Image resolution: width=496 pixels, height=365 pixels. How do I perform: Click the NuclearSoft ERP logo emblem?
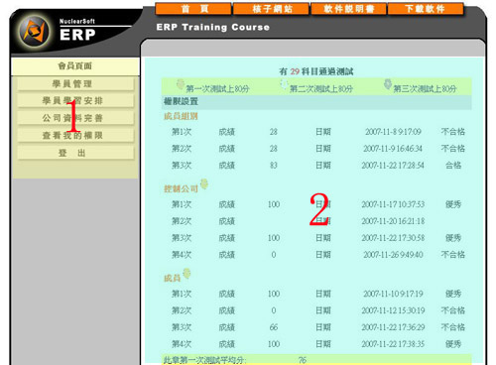tap(34, 32)
